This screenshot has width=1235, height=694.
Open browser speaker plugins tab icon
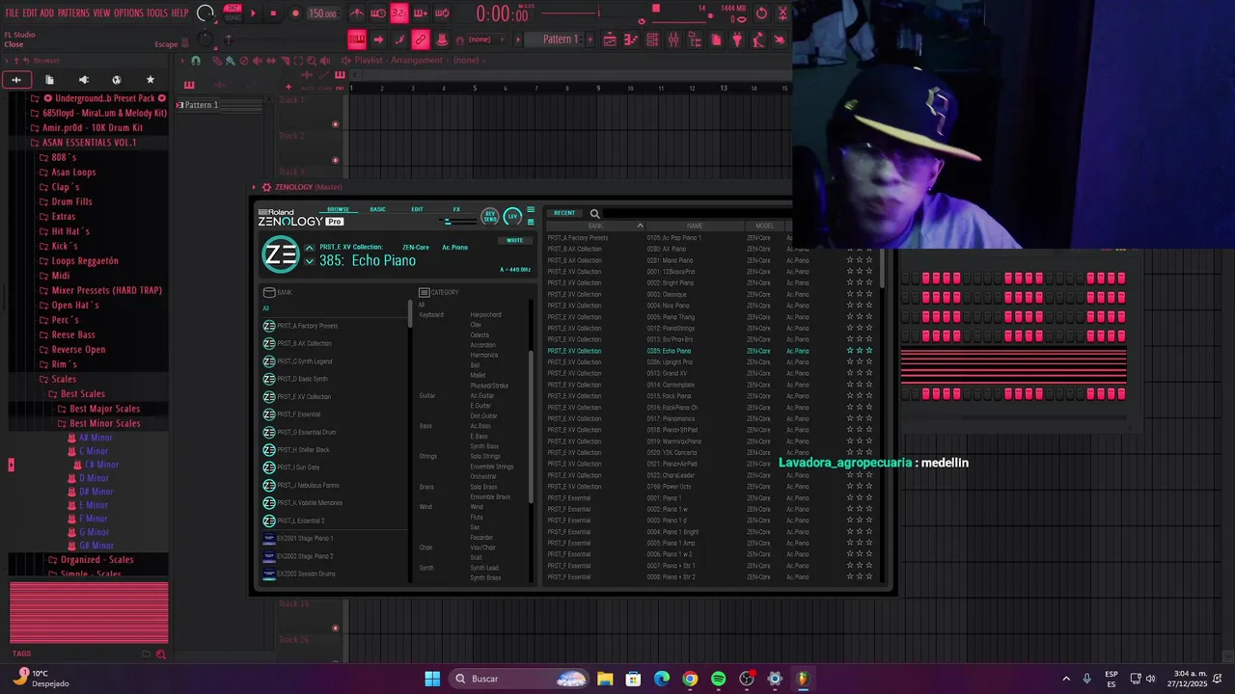point(83,80)
